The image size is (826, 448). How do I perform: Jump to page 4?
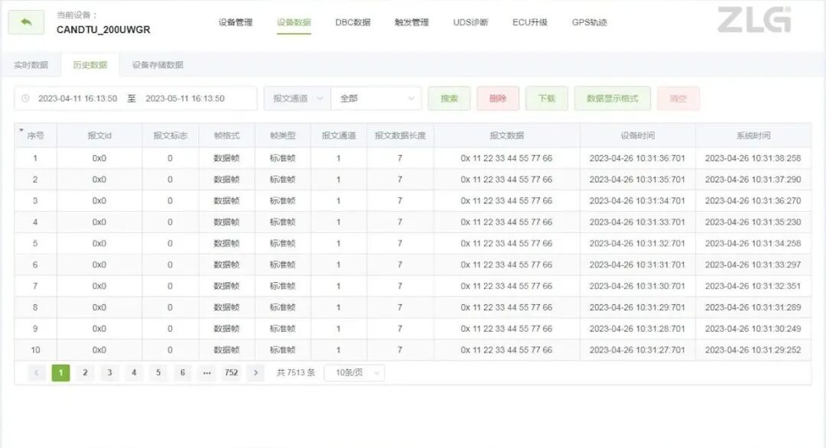pos(134,373)
